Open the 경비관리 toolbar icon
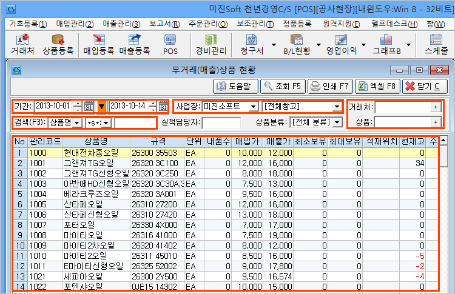 point(211,44)
